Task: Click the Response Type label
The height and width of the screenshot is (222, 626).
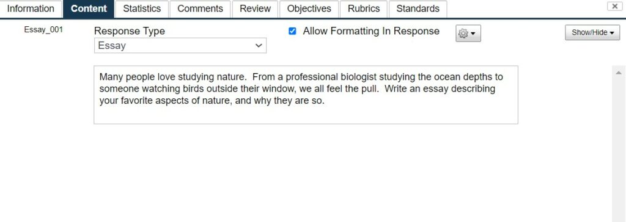Action: coord(130,31)
